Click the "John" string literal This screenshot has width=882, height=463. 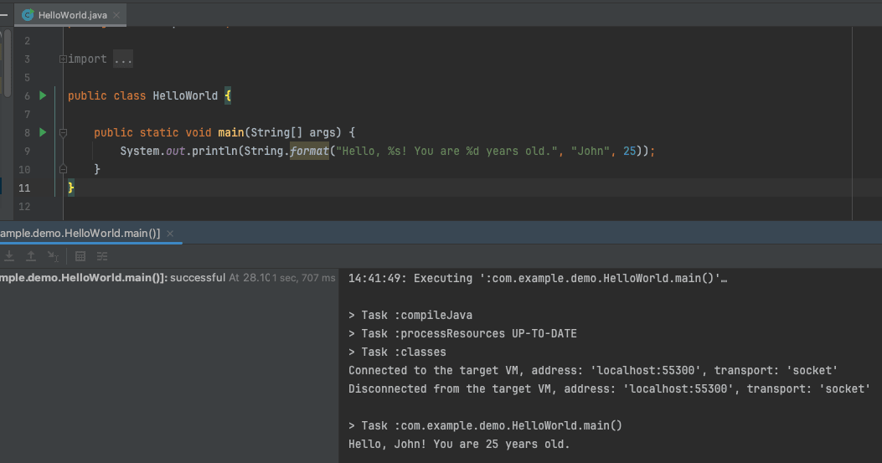(590, 151)
